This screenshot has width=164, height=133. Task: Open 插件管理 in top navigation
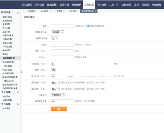tap(126, 5)
